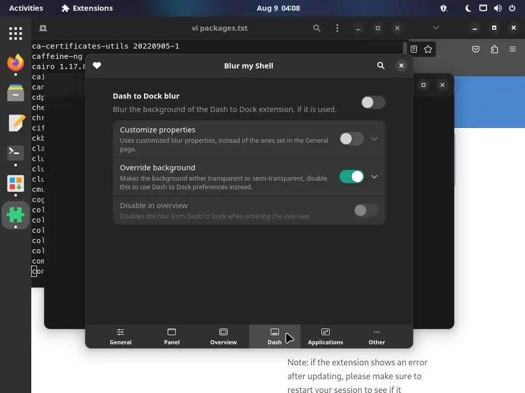
Task: Expand the Override background row chevron
Action: tap(374, 177)
